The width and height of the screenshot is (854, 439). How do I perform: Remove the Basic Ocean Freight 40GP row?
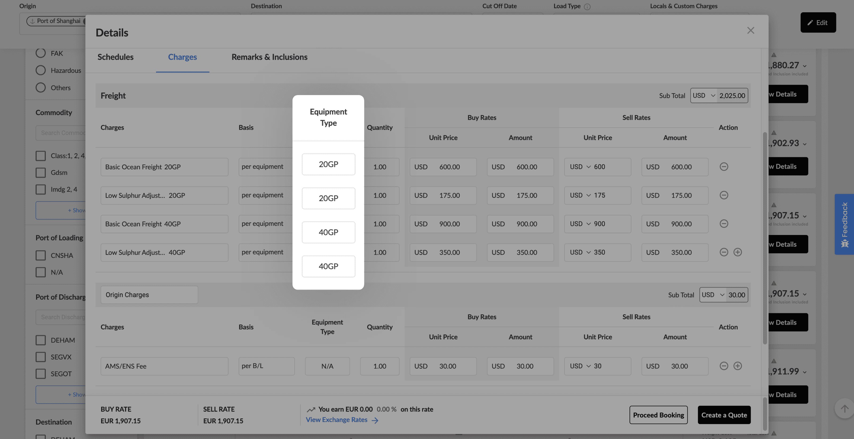pos(724,224)
